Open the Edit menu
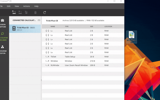The image size is (160, 100). [9, 6]
